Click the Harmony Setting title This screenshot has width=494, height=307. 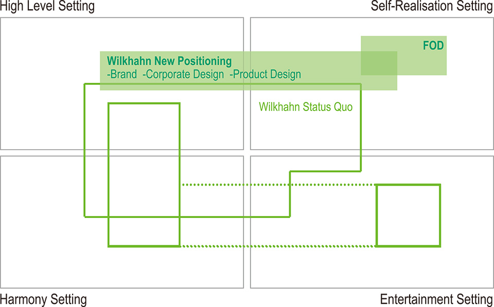pos(43,299)
